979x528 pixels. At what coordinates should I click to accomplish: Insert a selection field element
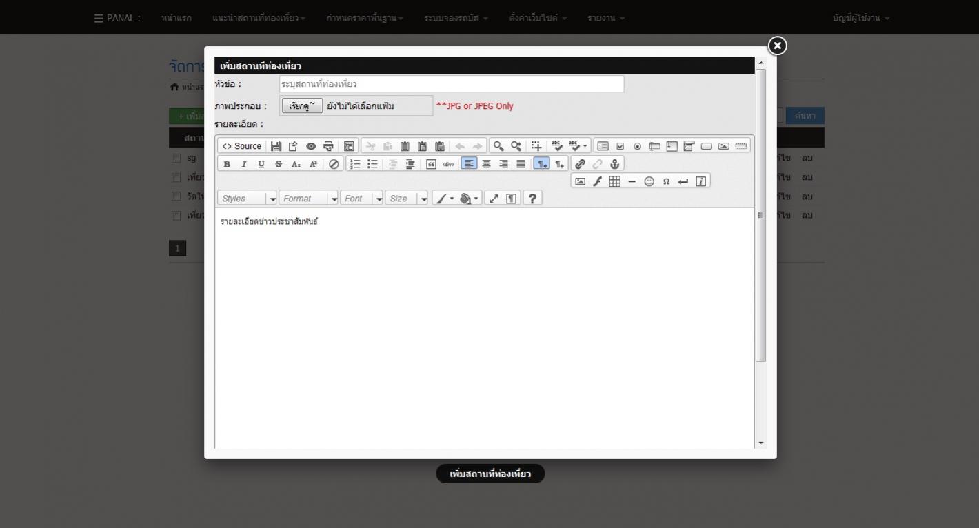click(689, 146)
